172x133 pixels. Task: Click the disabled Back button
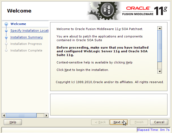tap(100, 122)
